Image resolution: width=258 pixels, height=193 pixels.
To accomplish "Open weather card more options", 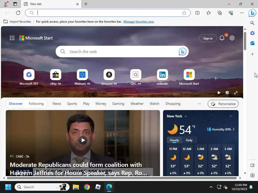I will (231, 116).
